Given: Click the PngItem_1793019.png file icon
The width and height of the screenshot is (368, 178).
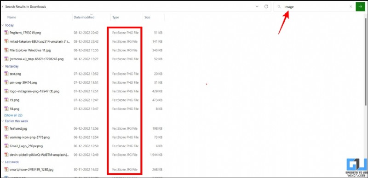Looking at the screenshot, I should [x=6, y=33].
